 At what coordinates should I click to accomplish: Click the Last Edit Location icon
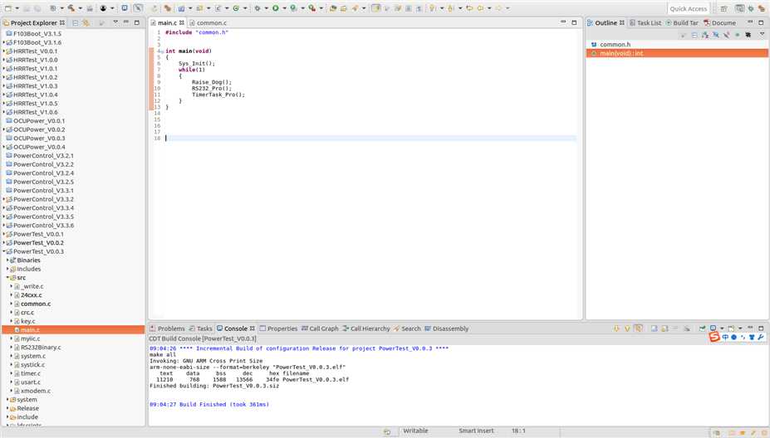(x=469, y=8)
